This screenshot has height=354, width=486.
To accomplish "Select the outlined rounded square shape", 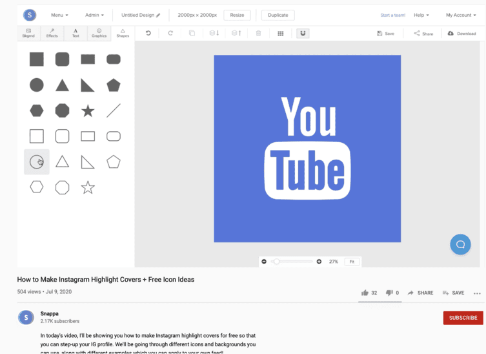I will (63, 136).
